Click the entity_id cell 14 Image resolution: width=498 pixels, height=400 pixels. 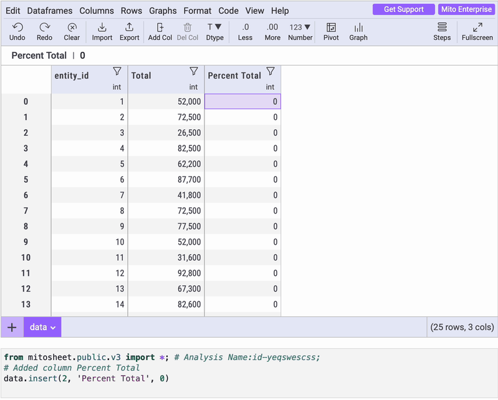90,305
